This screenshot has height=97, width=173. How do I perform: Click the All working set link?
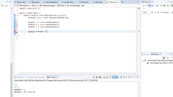pyautogui.click(x=158, y=12)
